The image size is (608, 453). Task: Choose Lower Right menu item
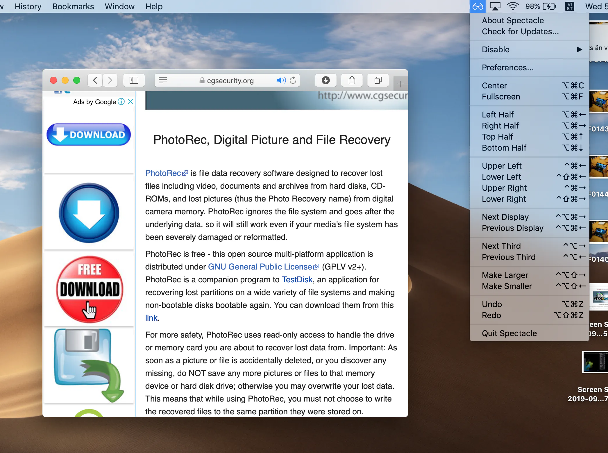(530, 199)
